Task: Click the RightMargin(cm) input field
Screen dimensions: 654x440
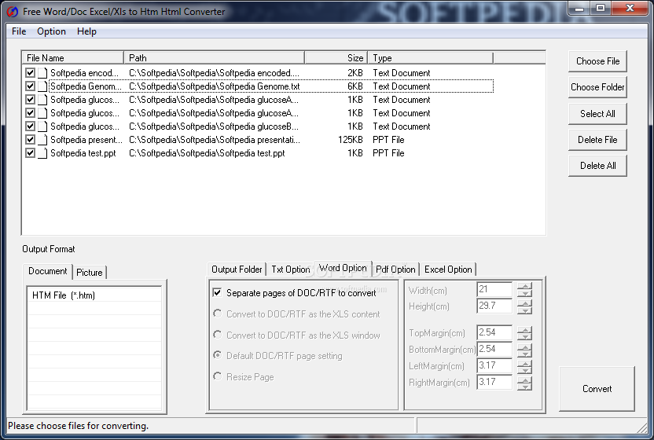Action: coord(494,382)
